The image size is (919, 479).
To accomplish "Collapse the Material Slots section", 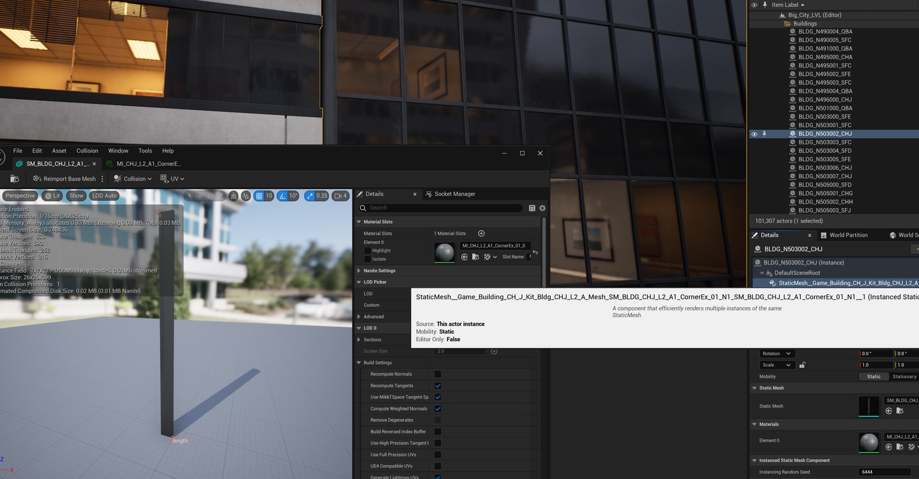I will (359, 222).
